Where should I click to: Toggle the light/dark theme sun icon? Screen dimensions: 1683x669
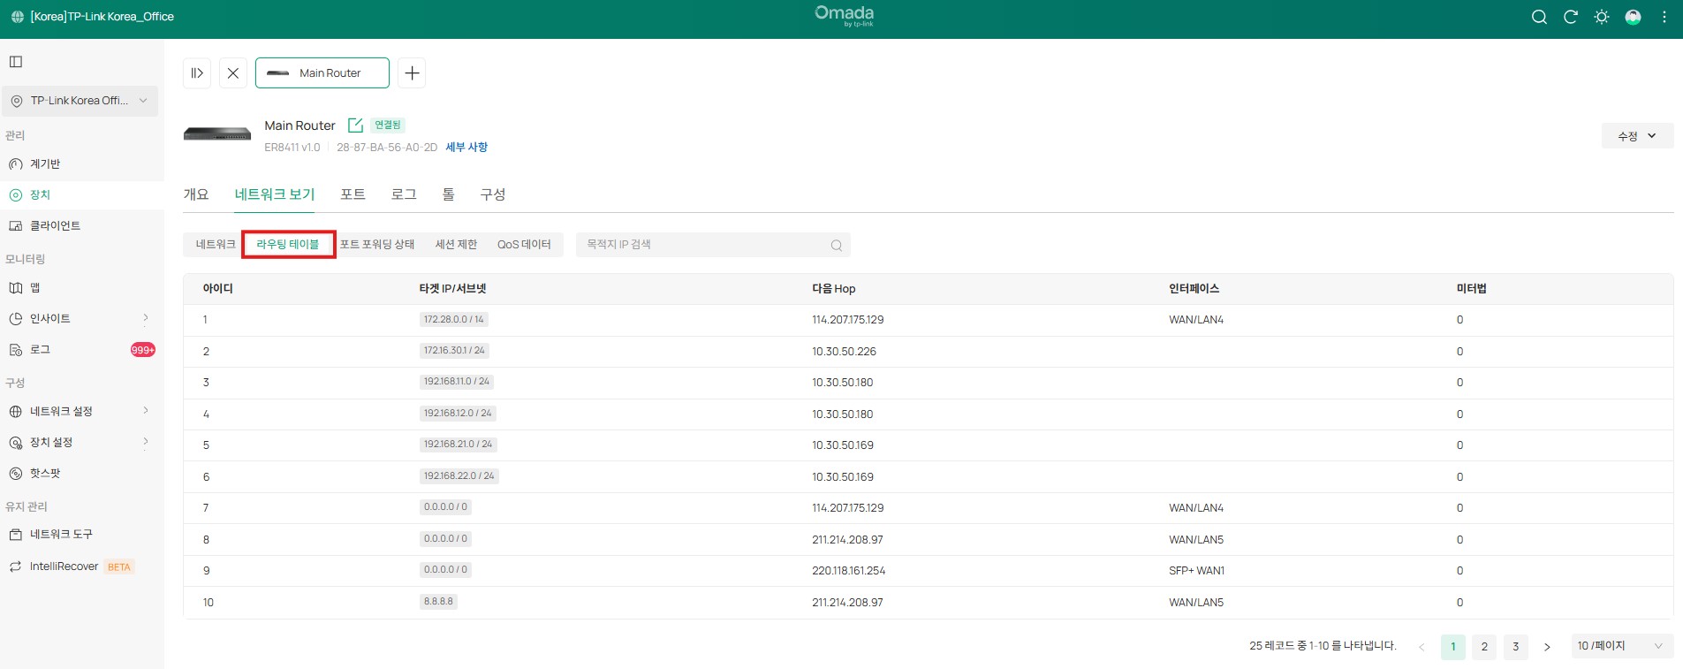1601,17
